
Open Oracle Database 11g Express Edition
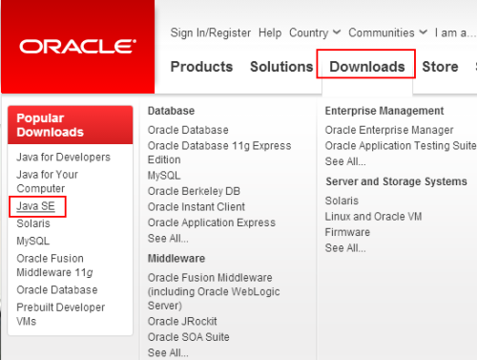tap(219, 153)
